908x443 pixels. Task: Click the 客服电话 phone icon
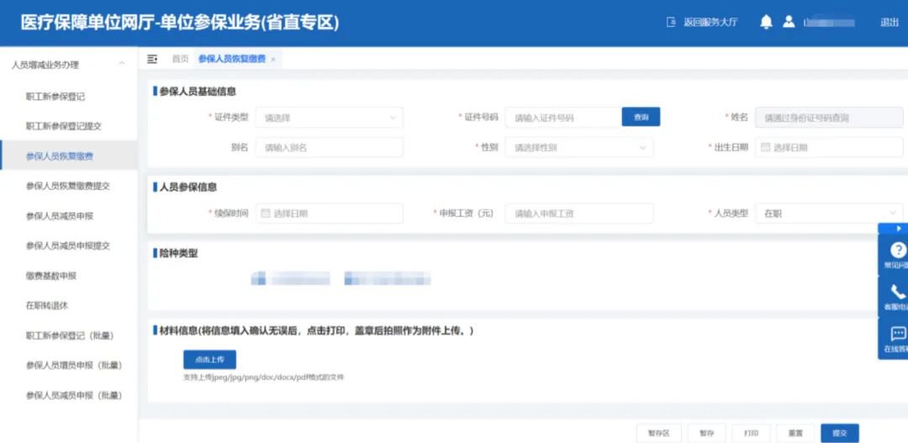pos(898,292)
